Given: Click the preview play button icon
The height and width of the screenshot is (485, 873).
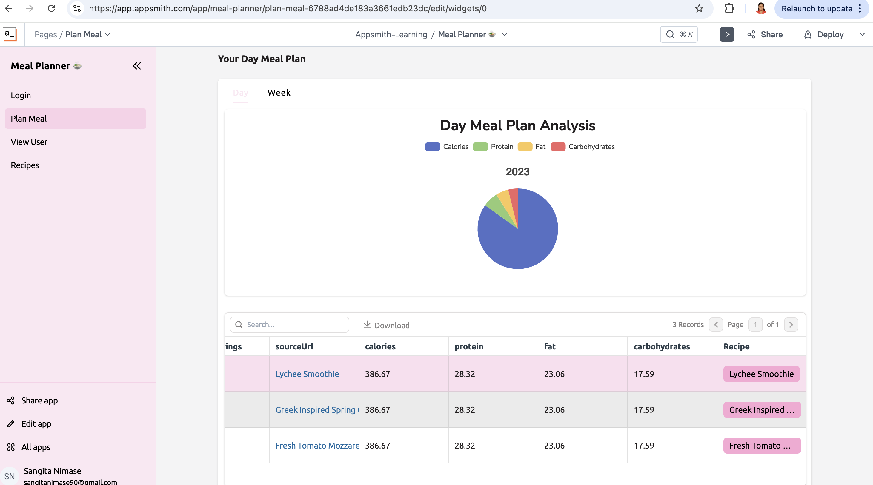Looking at the screenshot, I should pos(727,34).
